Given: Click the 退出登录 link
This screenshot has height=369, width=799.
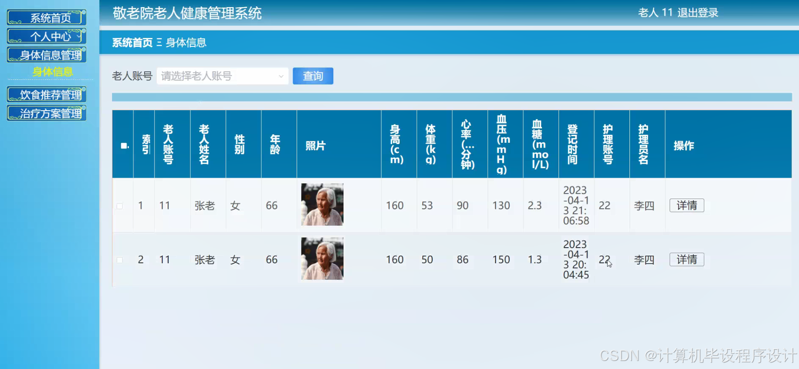Looking at the screenshot, I should [x=698, y=12].
